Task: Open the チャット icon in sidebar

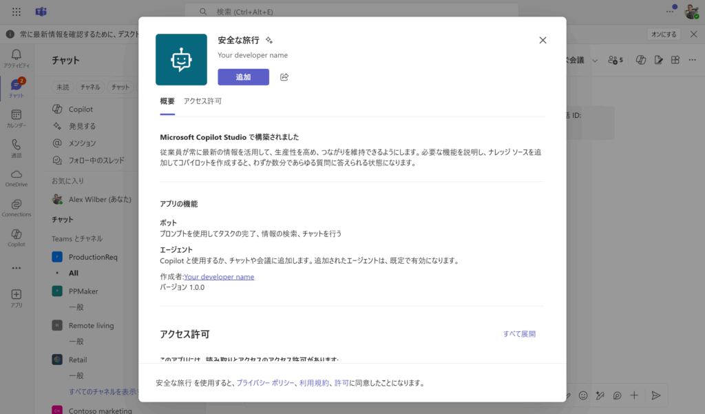Action: click(x=17, y=88)
